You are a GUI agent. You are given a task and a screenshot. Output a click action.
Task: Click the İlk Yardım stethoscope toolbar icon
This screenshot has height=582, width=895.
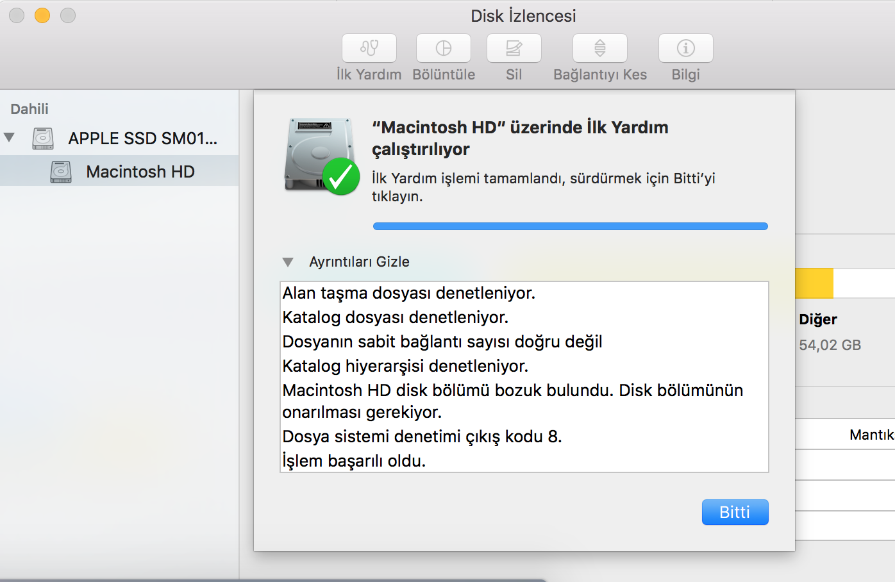point(369,48)
